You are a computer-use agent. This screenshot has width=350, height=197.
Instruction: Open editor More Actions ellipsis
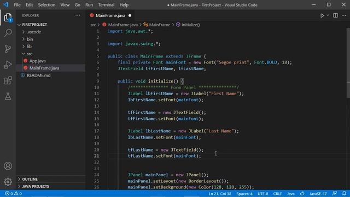pos(344,15)
